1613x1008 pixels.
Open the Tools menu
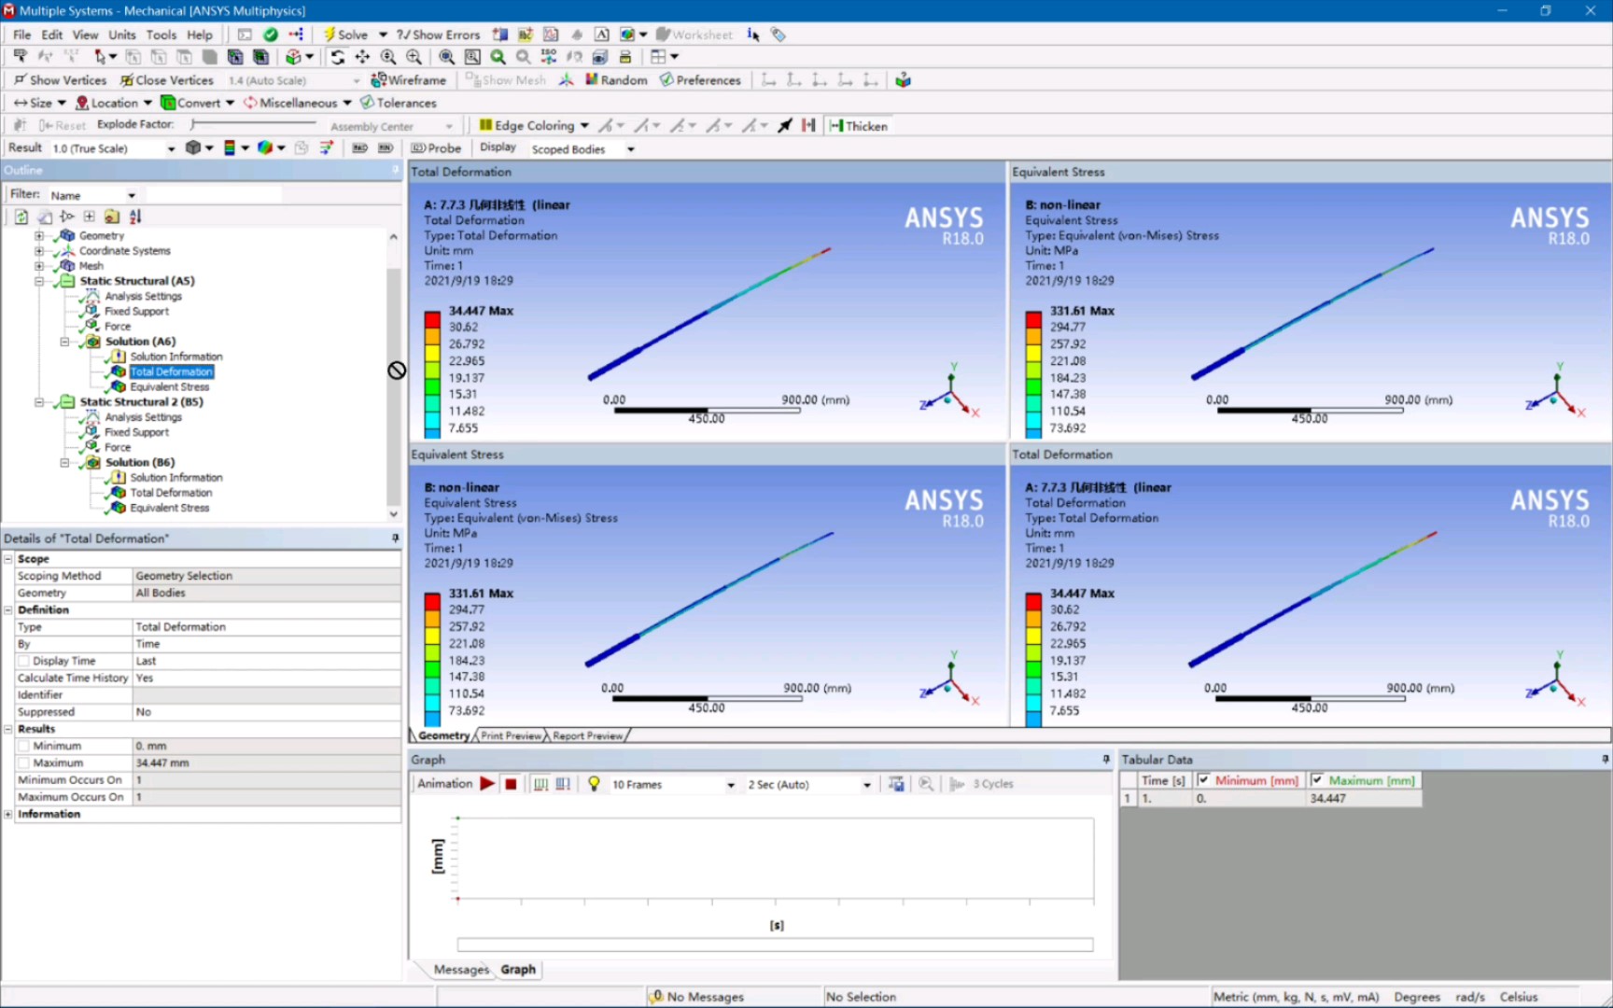click(161, 35)
